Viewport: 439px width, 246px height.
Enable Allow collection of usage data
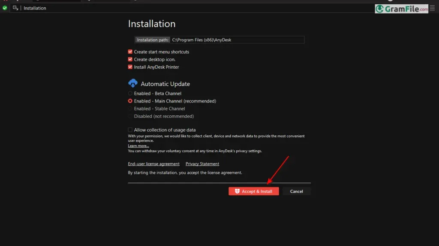pos(130,130)
